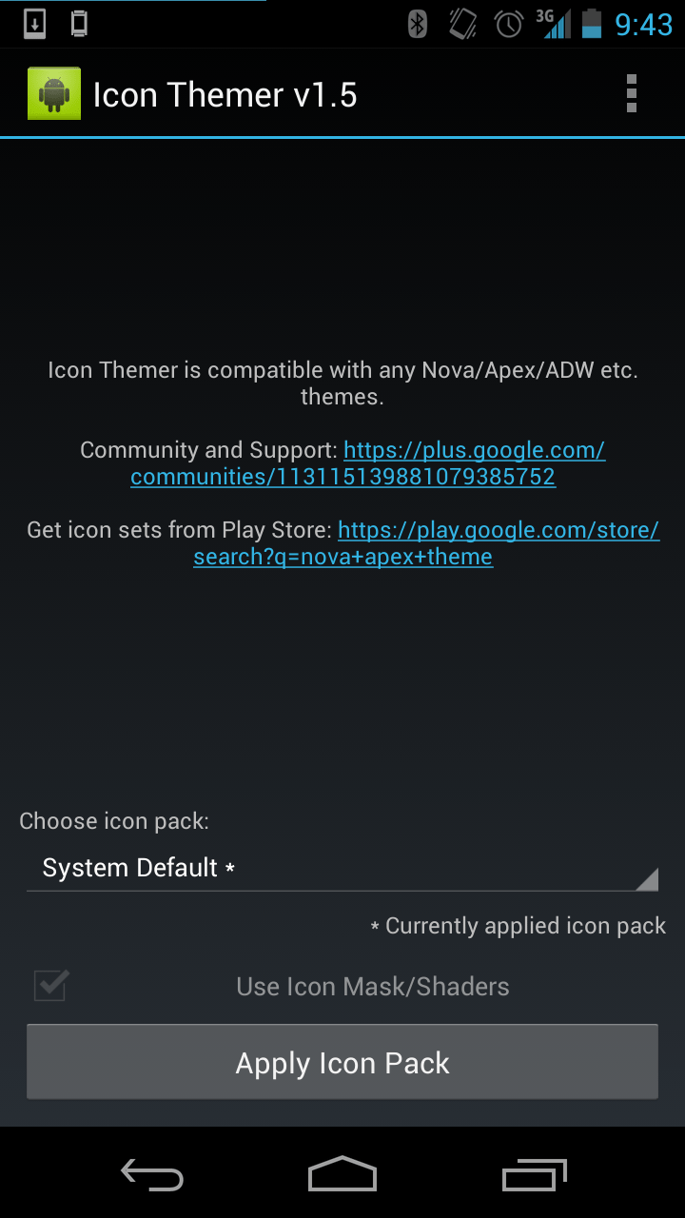Image resolution: width=685 pixels, height=1218 pixels.
Task: Toggle the Use Icon Mask/Shaders checkbox
Action: click(50, 986)
